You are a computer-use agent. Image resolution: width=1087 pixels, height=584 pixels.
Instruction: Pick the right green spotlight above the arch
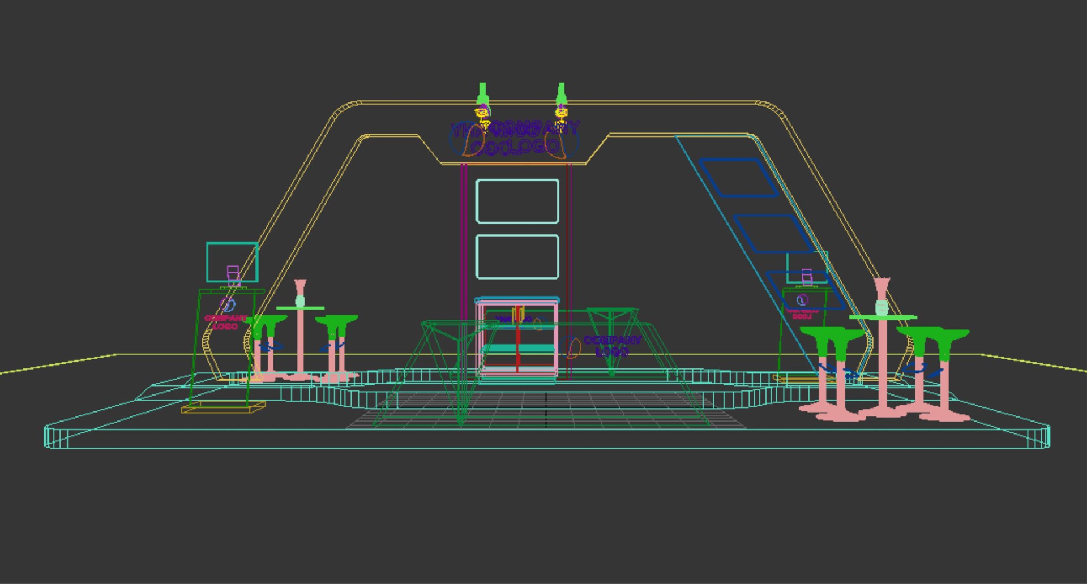(561, 94)
